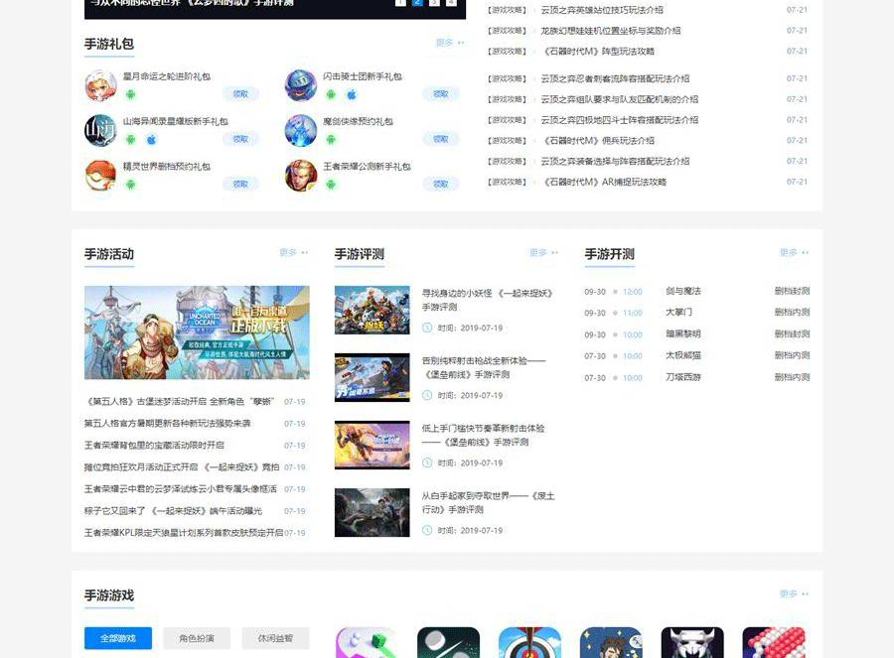Open the white horned skull game icon
894x658 pixels.
click(x=692, y=643)
